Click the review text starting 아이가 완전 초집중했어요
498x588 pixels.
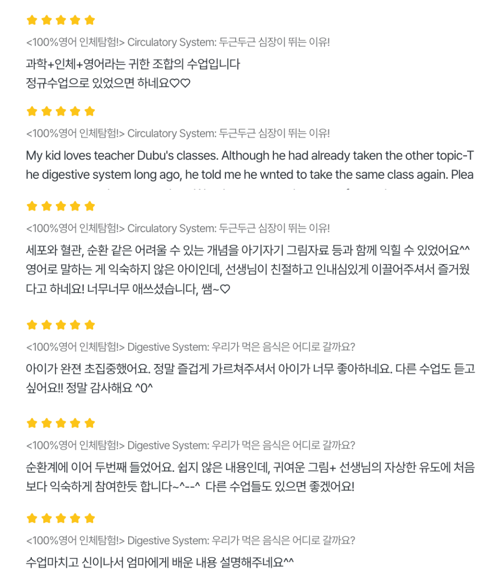point(249,378)
